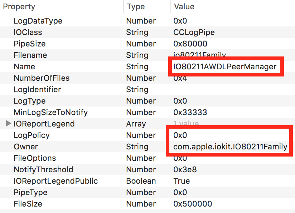Select the MinLogSizeToNotify property row

tap(50, 112)
